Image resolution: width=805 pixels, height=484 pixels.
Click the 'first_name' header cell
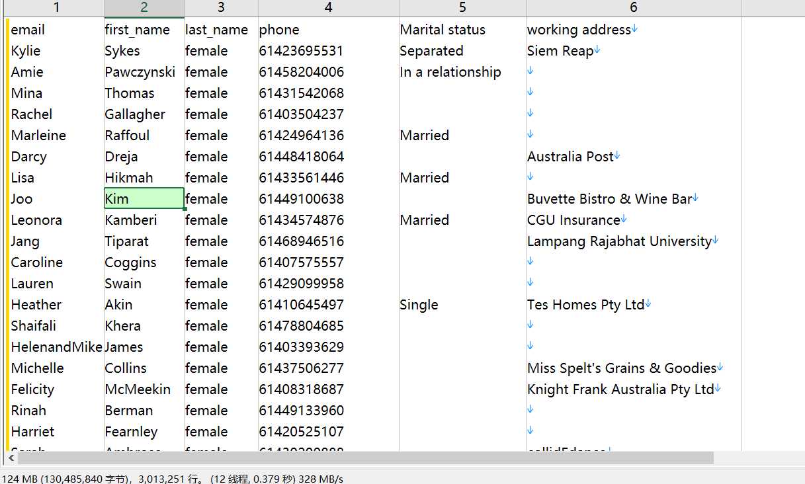coord(144,30)
